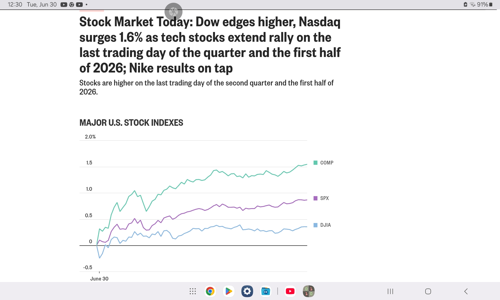Select the DJIA blue legend swatch

pos(315,225)
